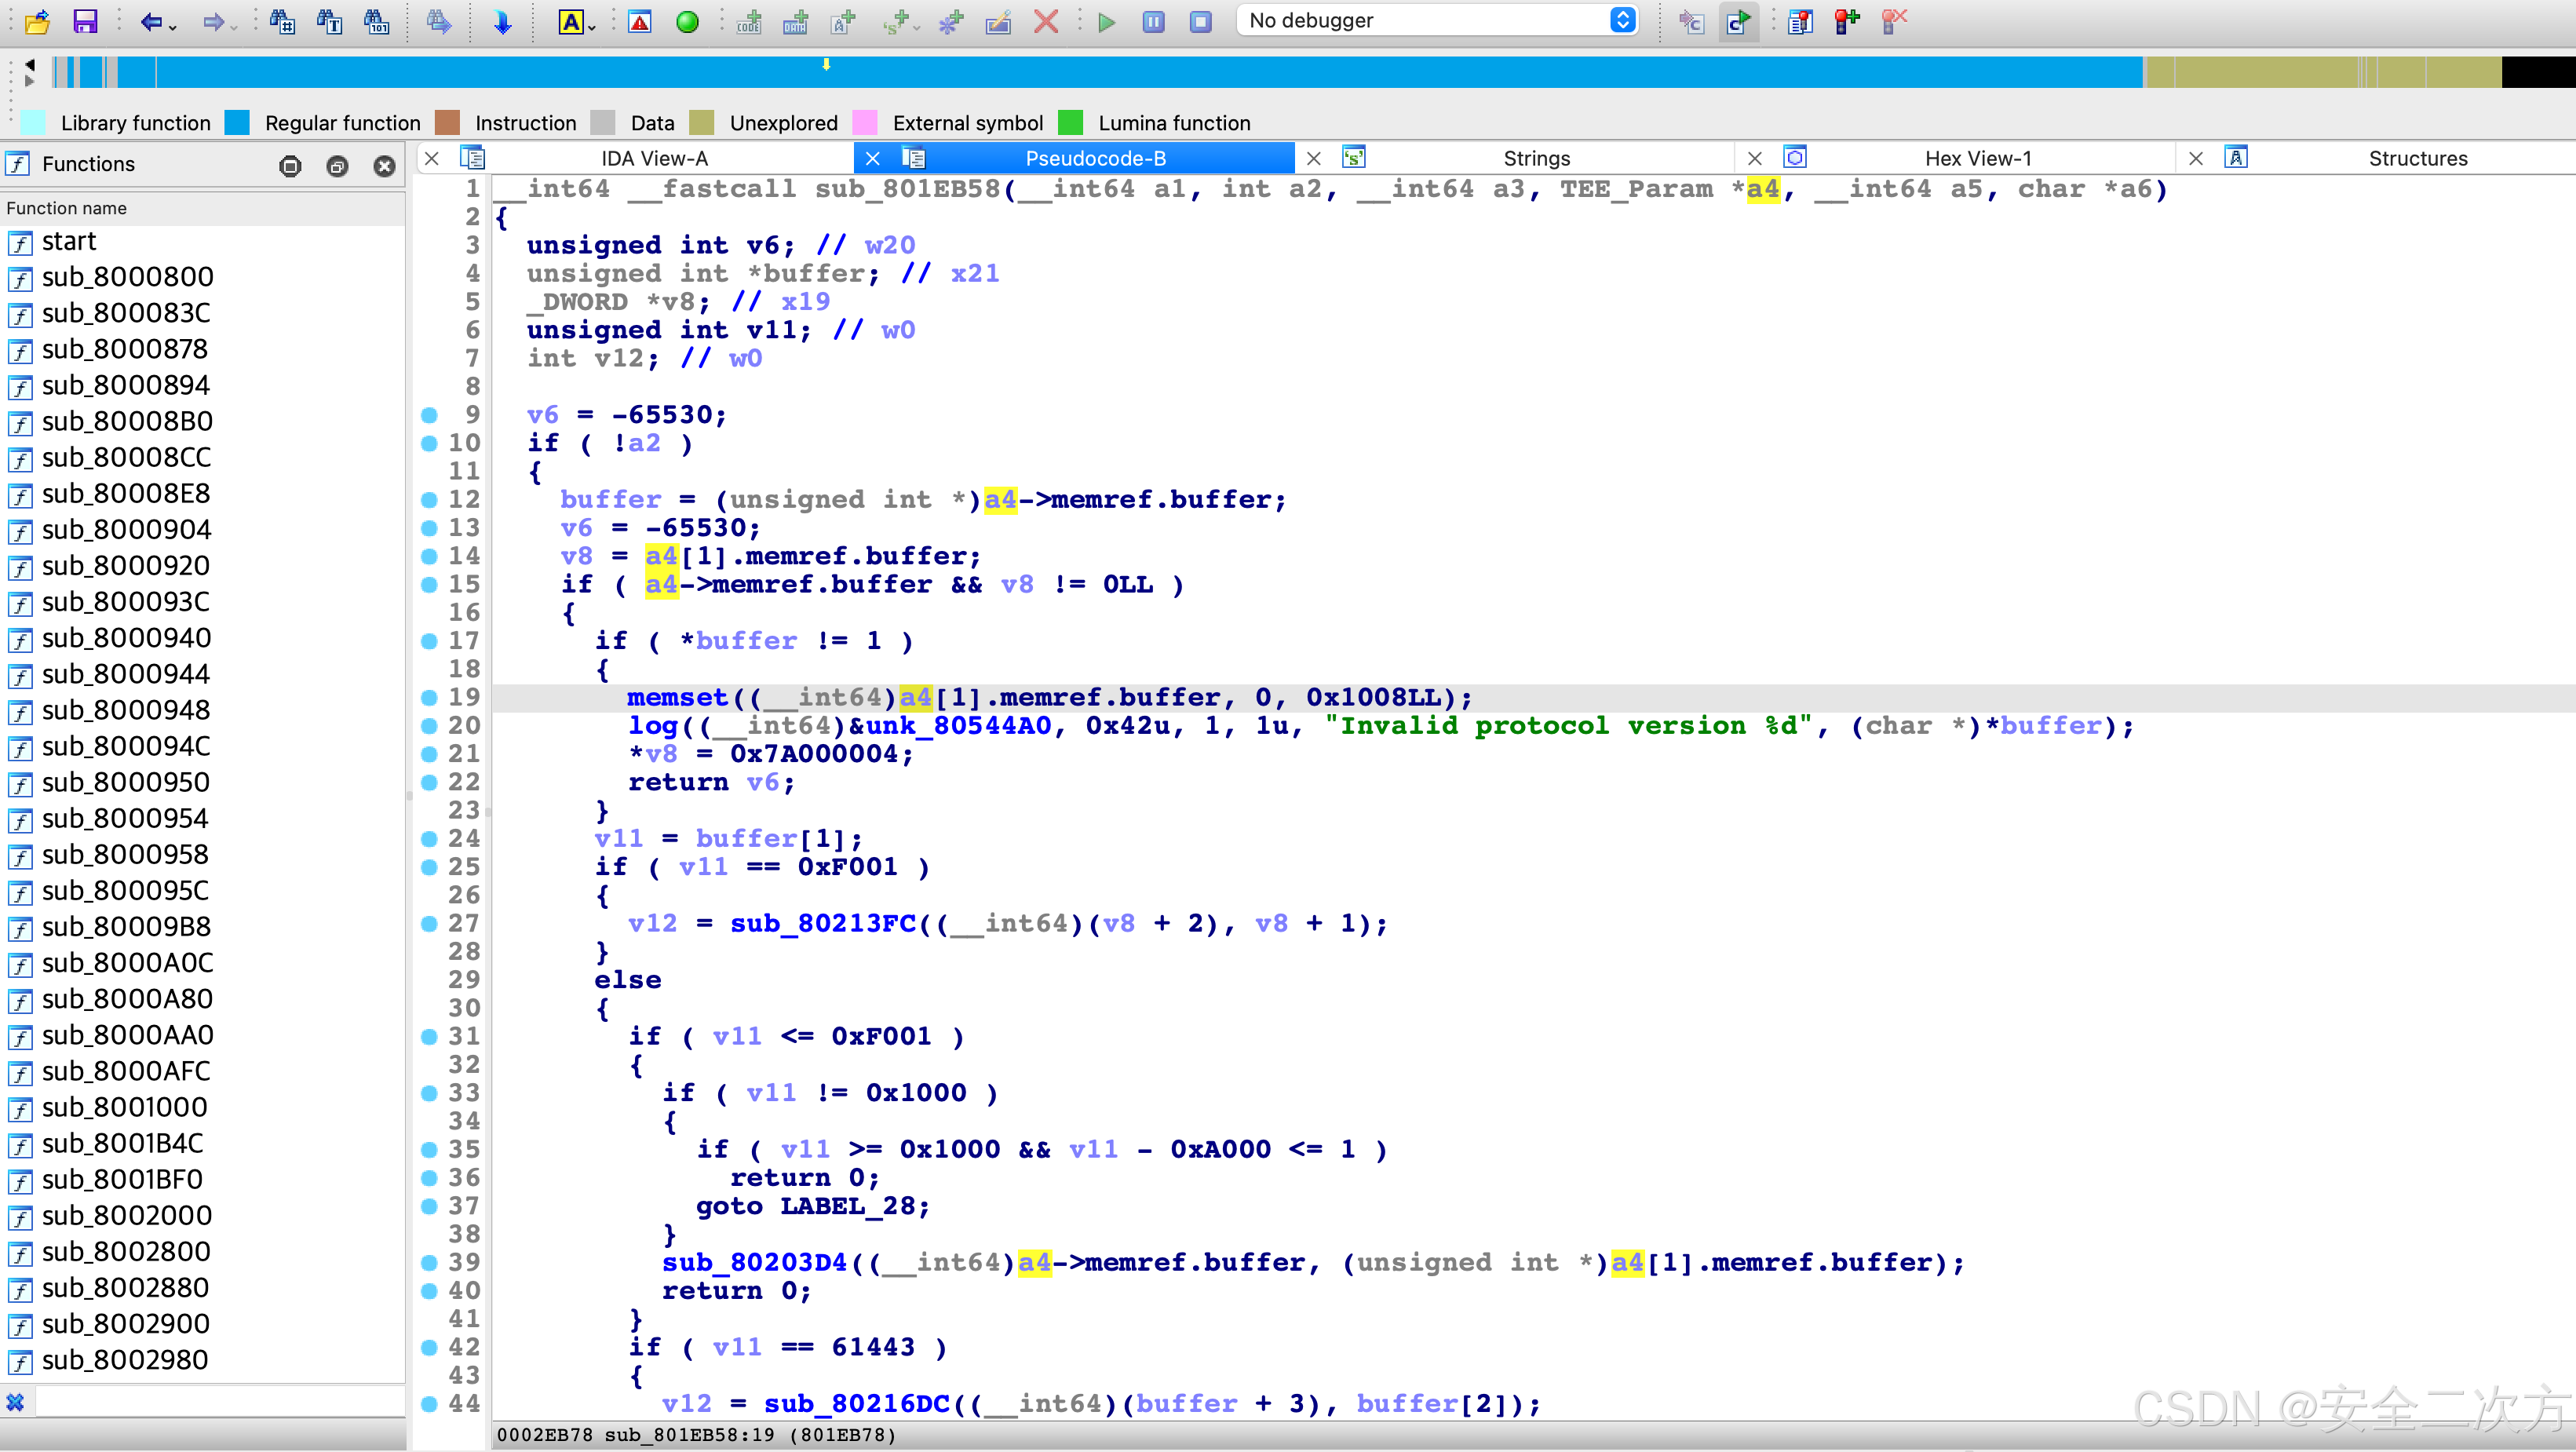Click the blue down arrow jump icon
This screenshot has width=2576, height=1452.
tap(503, 21)
